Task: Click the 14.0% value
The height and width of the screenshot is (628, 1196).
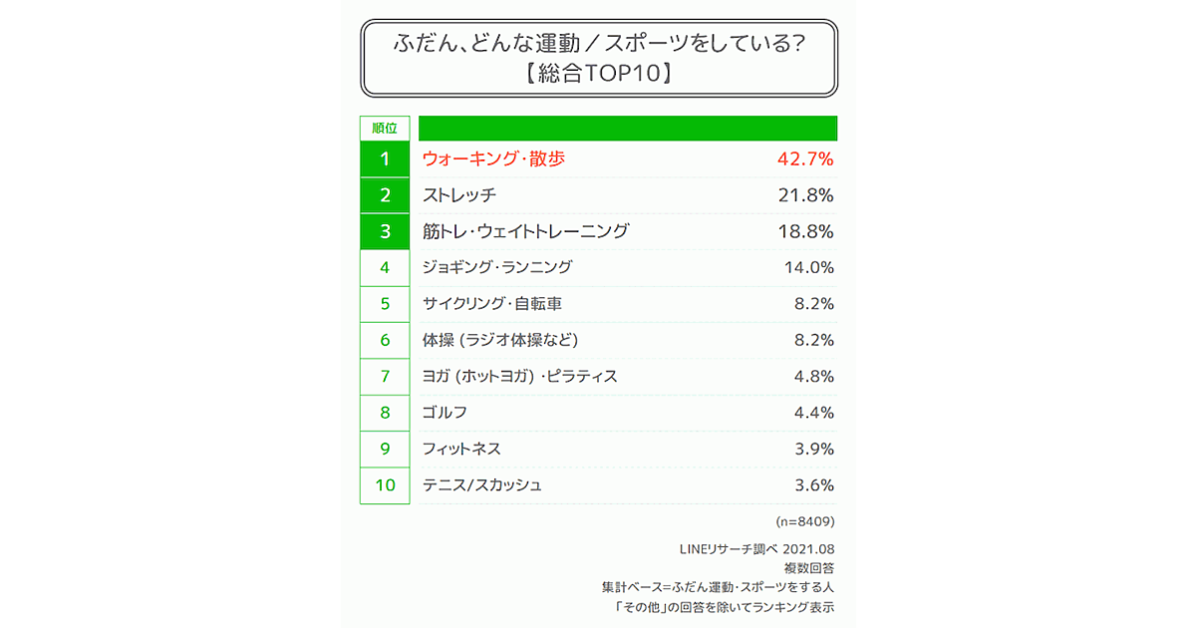Action: point(808,267)
